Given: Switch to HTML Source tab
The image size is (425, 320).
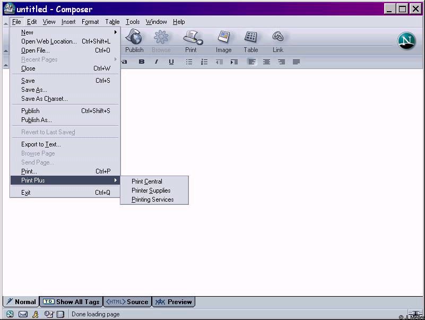Looking at the screenshot, I should tap(127, 301).
